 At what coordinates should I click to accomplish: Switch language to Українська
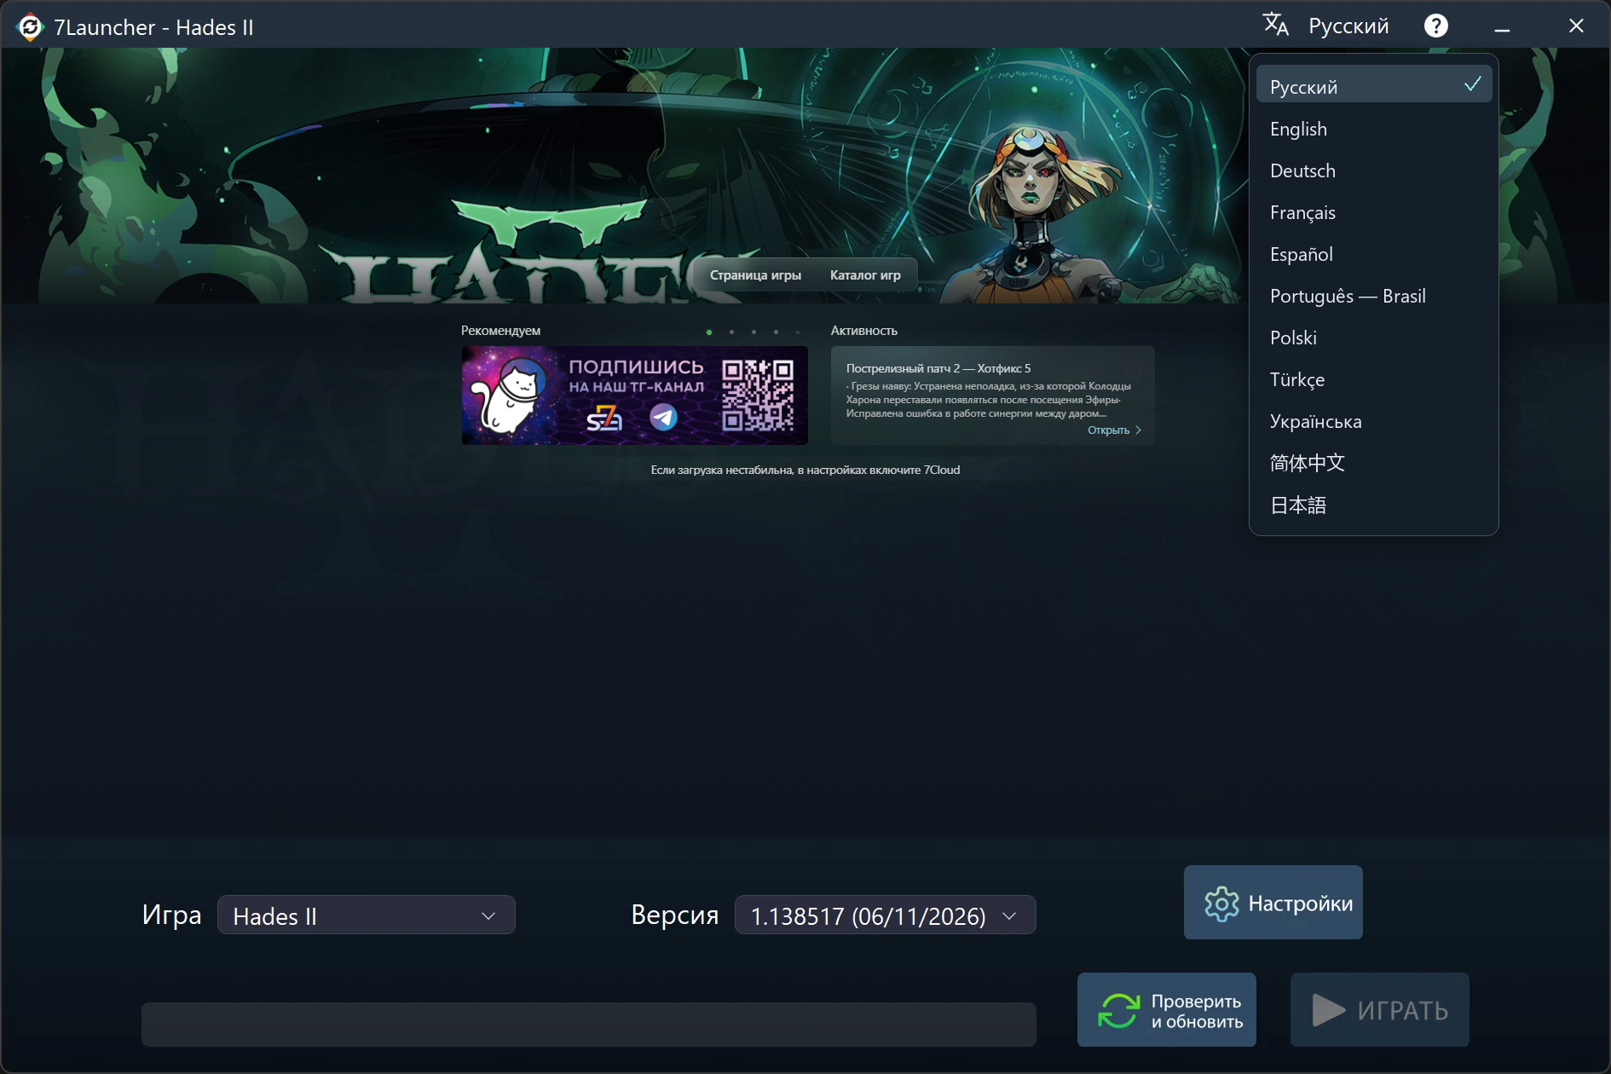coord(1374,421)
